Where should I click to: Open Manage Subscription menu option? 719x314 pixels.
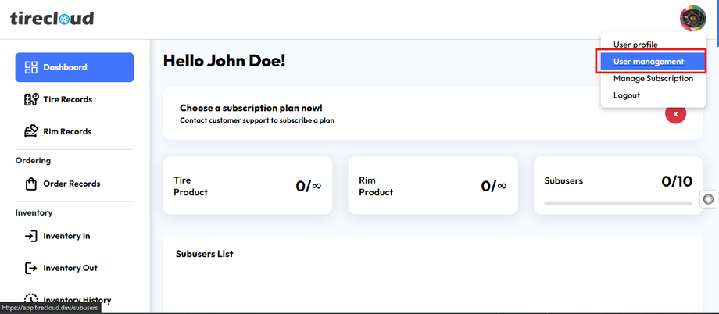pos(653,78)
